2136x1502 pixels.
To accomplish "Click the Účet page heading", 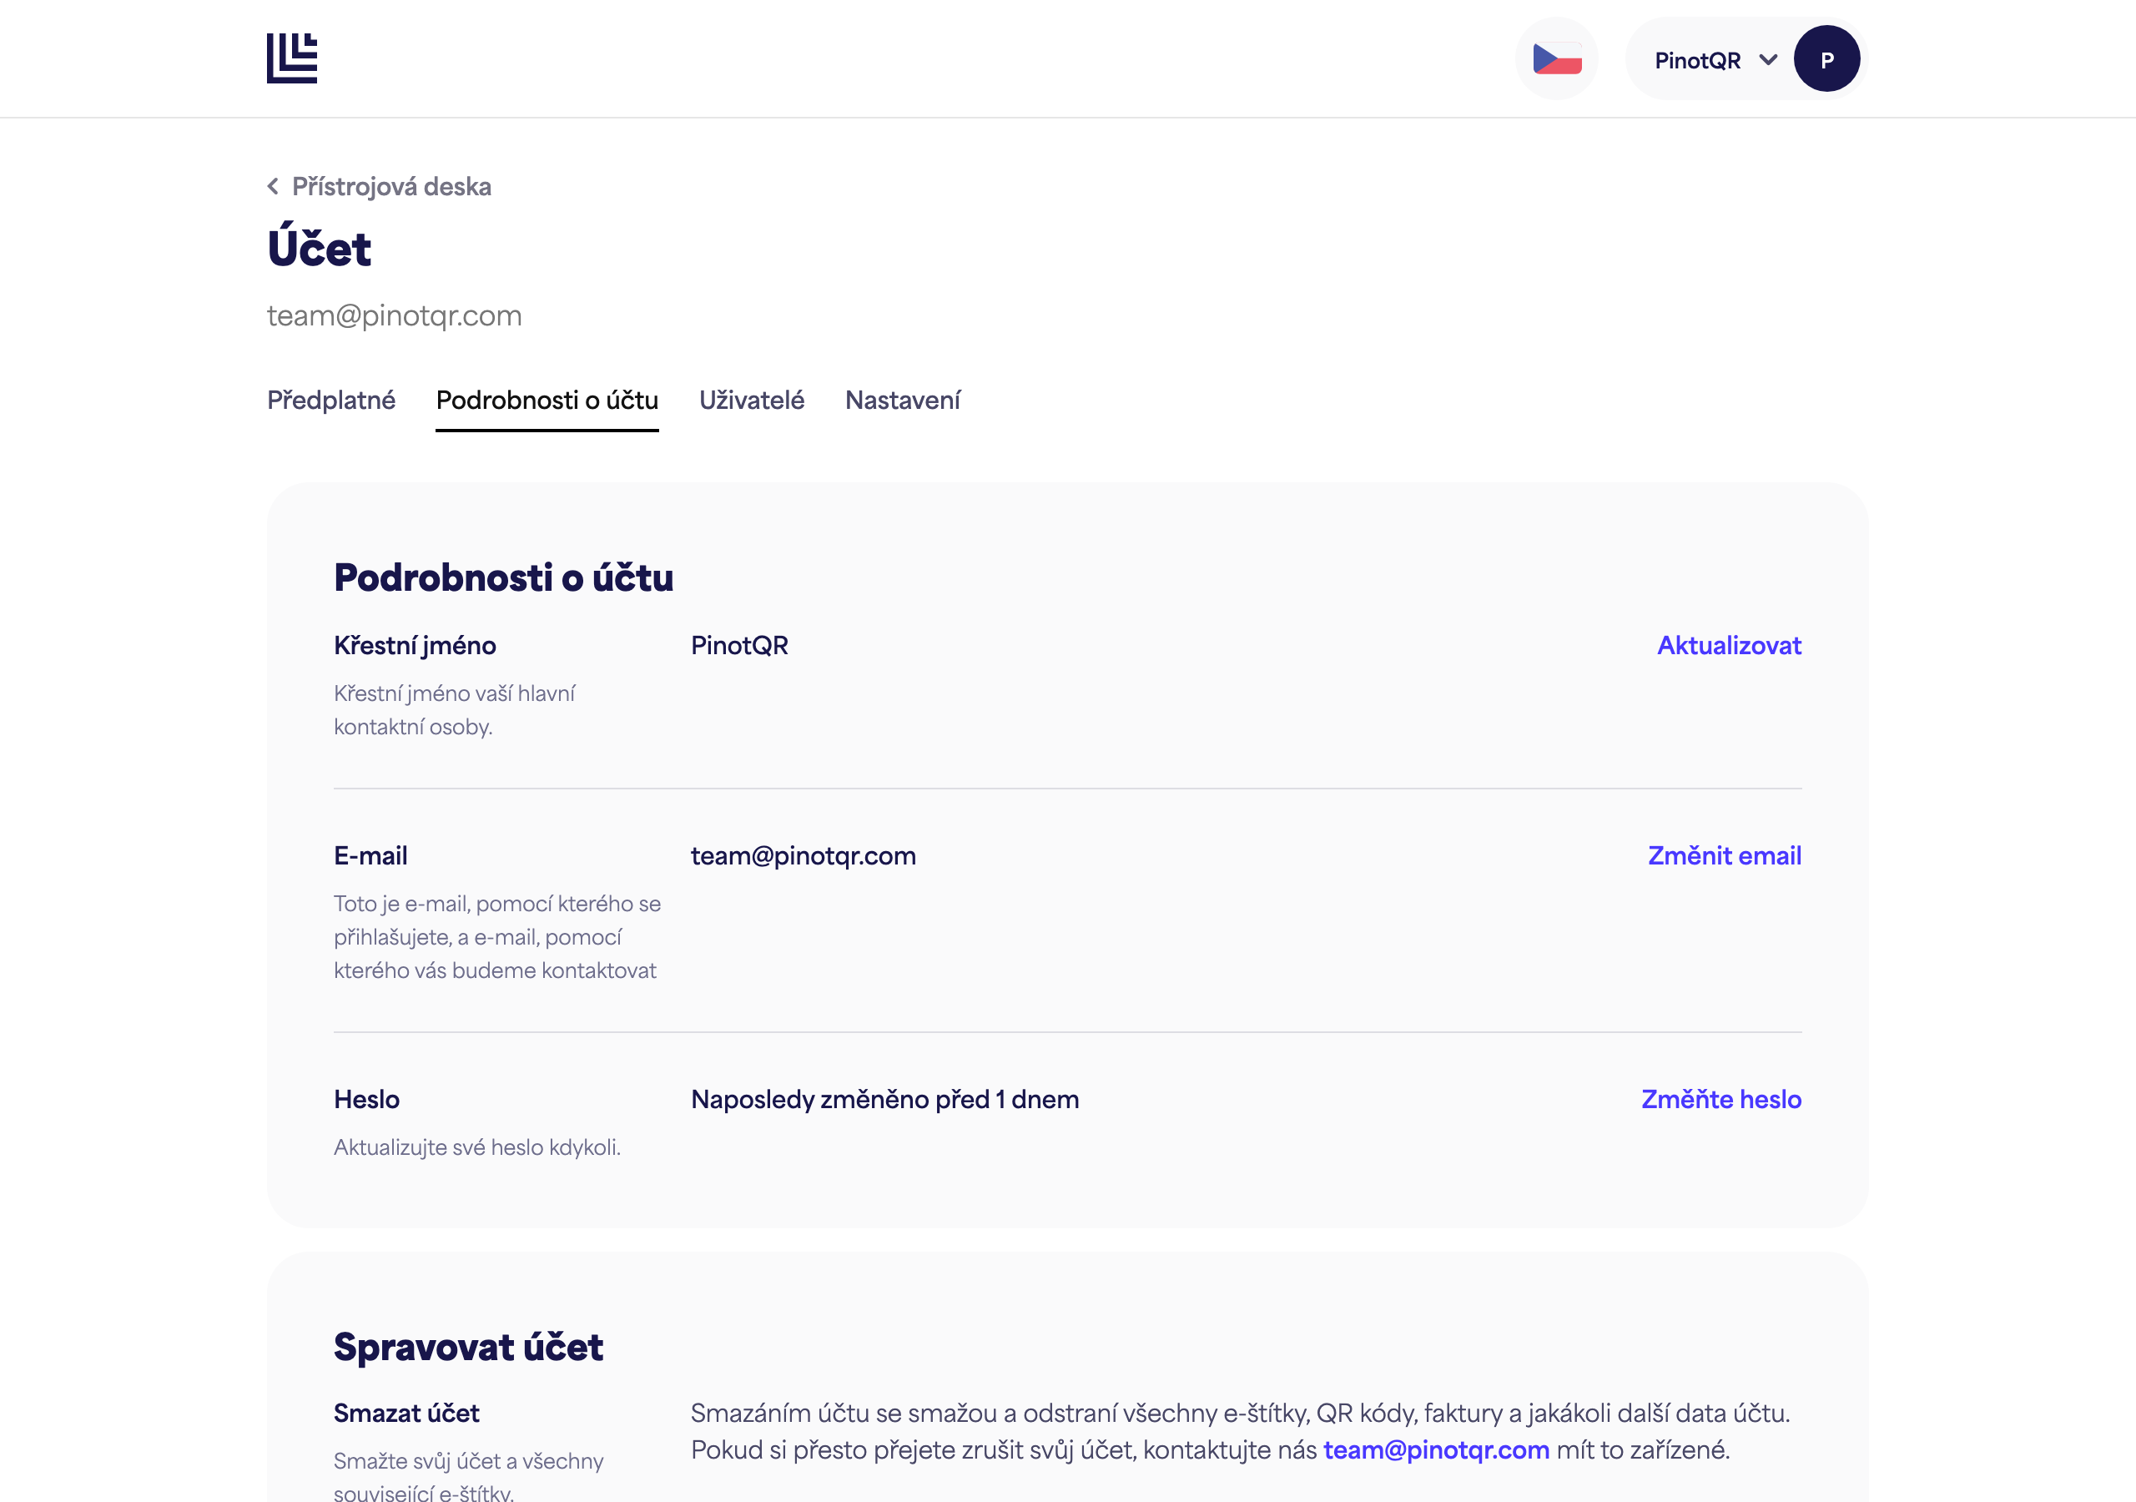I will tap(318, 247).
